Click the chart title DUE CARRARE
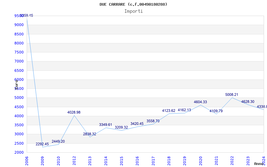Image resolution: width=267 pixels, height=167 pixels. tap(133, 4)
